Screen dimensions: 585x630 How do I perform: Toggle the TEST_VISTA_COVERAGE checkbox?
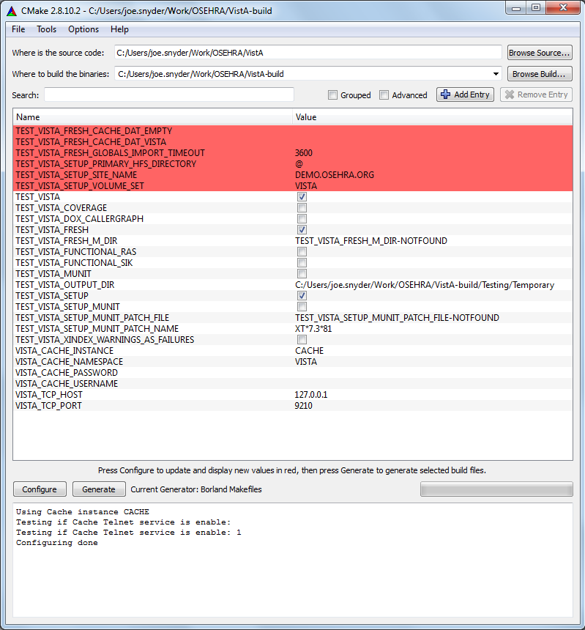(302, 208)
